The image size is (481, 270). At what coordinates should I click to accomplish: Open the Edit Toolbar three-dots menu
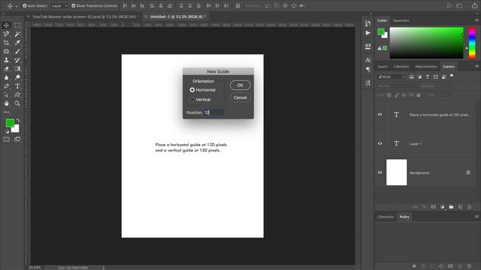(7, 112)
